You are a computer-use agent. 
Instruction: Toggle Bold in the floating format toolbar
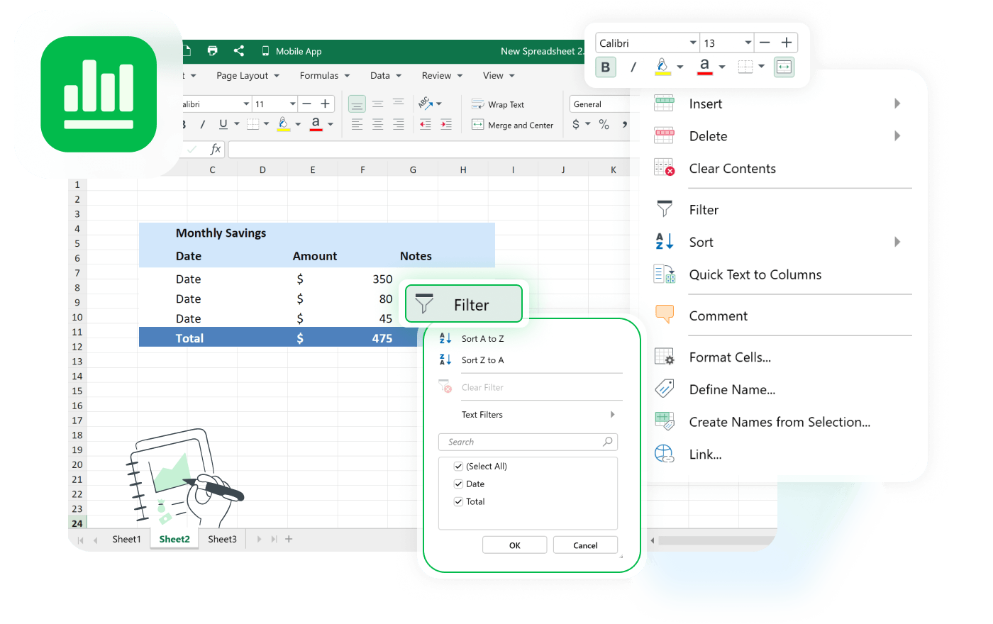(x=605, y=67)
